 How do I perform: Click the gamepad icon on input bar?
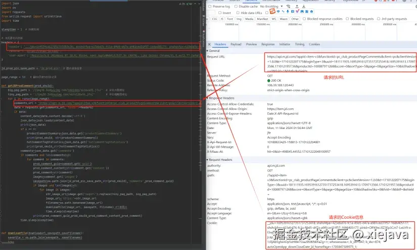pos(302,12)
